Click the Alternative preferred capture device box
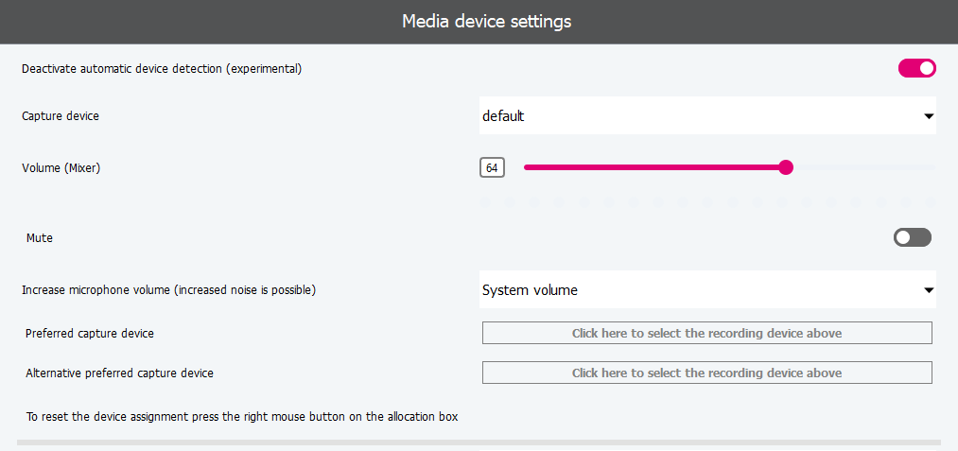The width and height of the screenshot is (958, 451). pos(706,373)
